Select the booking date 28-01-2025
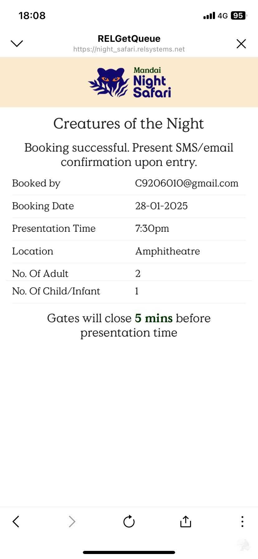Image resolution: width=258 pixels, height=559 pixels. [161, 206]
